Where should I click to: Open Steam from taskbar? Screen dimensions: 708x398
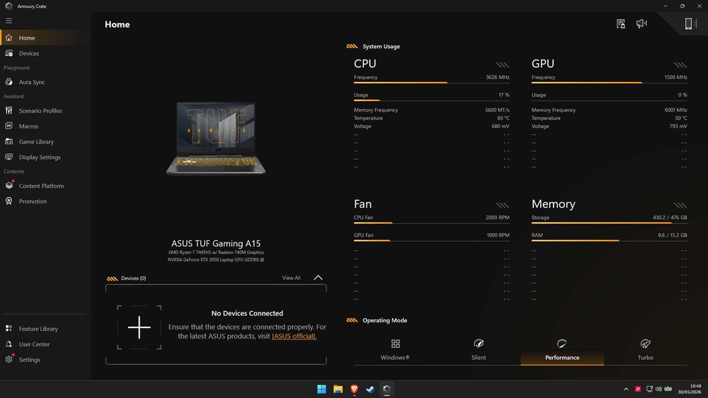(x=370, y=389)
